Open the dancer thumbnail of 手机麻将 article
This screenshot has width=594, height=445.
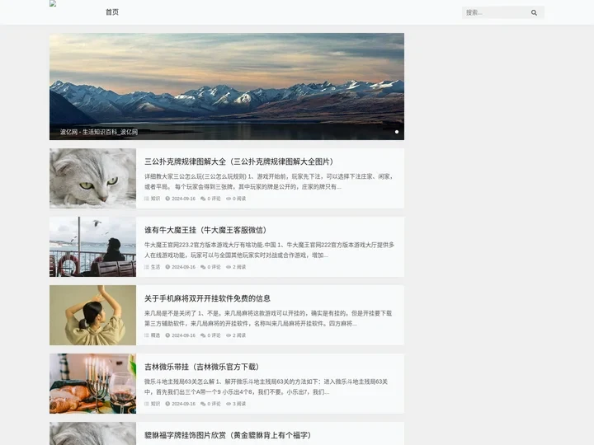tap(92, 315)
